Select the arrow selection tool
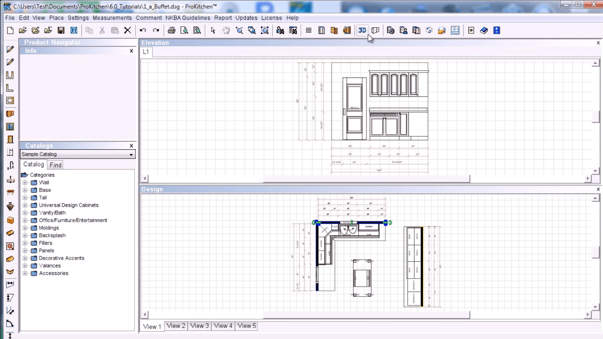Image resolution: width=603 pixels, height=339 pixels. (213, 30)
